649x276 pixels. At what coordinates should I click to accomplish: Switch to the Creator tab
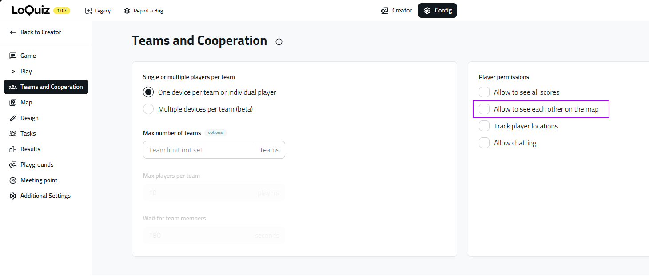(x=396, y=11)
